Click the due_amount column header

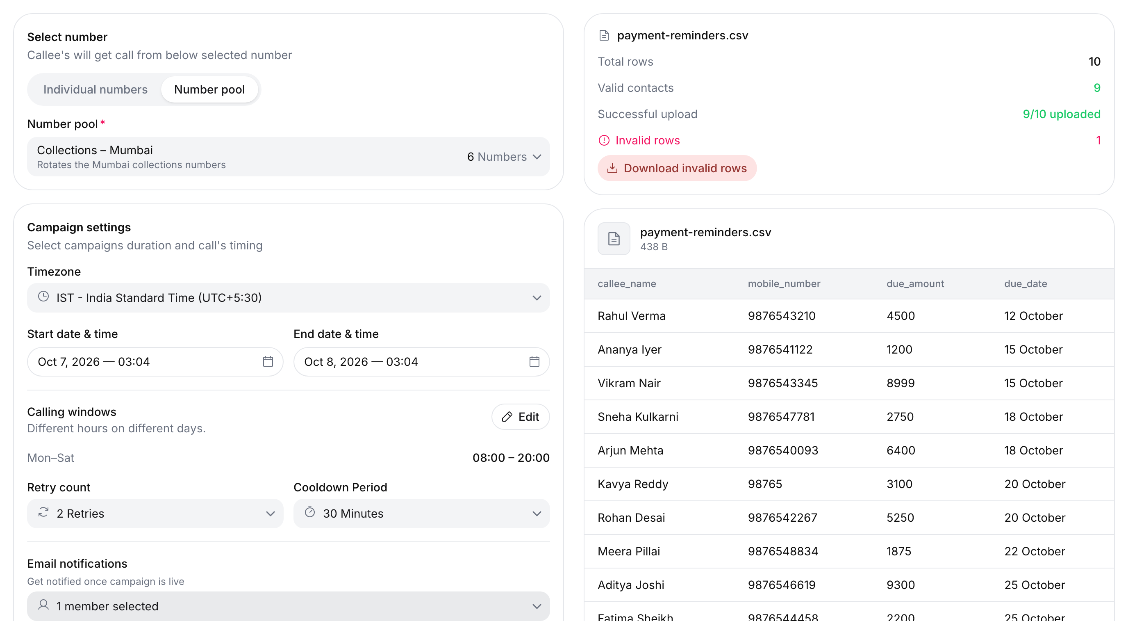pos(915,284)
